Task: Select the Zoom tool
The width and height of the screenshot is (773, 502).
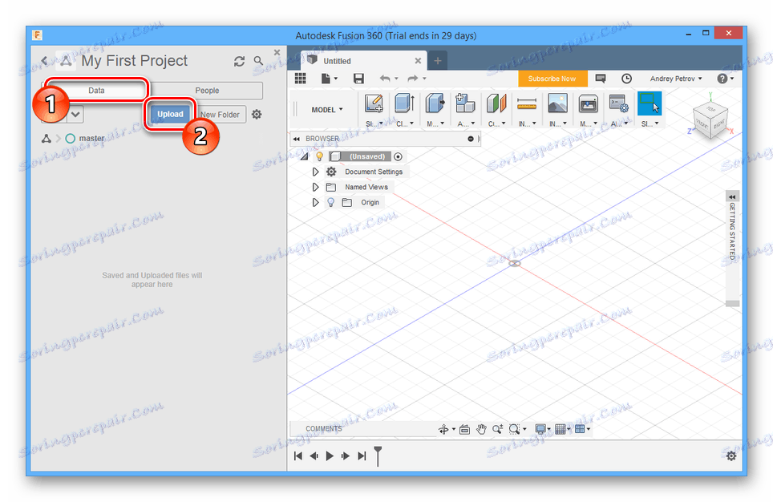Action: pyautogui.click(x=497, y=429)
